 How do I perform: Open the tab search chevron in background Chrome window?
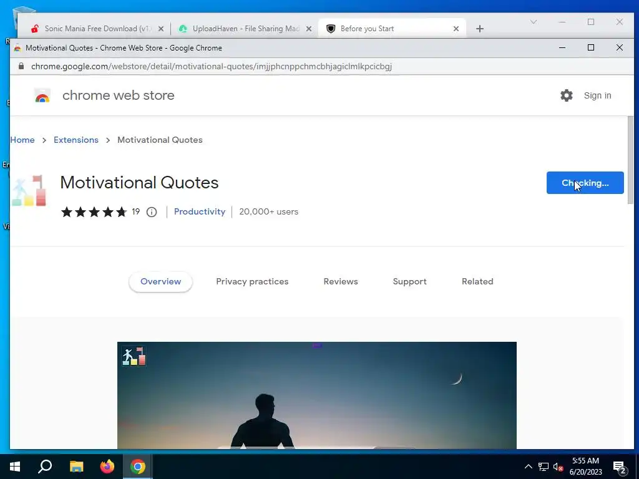(x=534, y=22)
